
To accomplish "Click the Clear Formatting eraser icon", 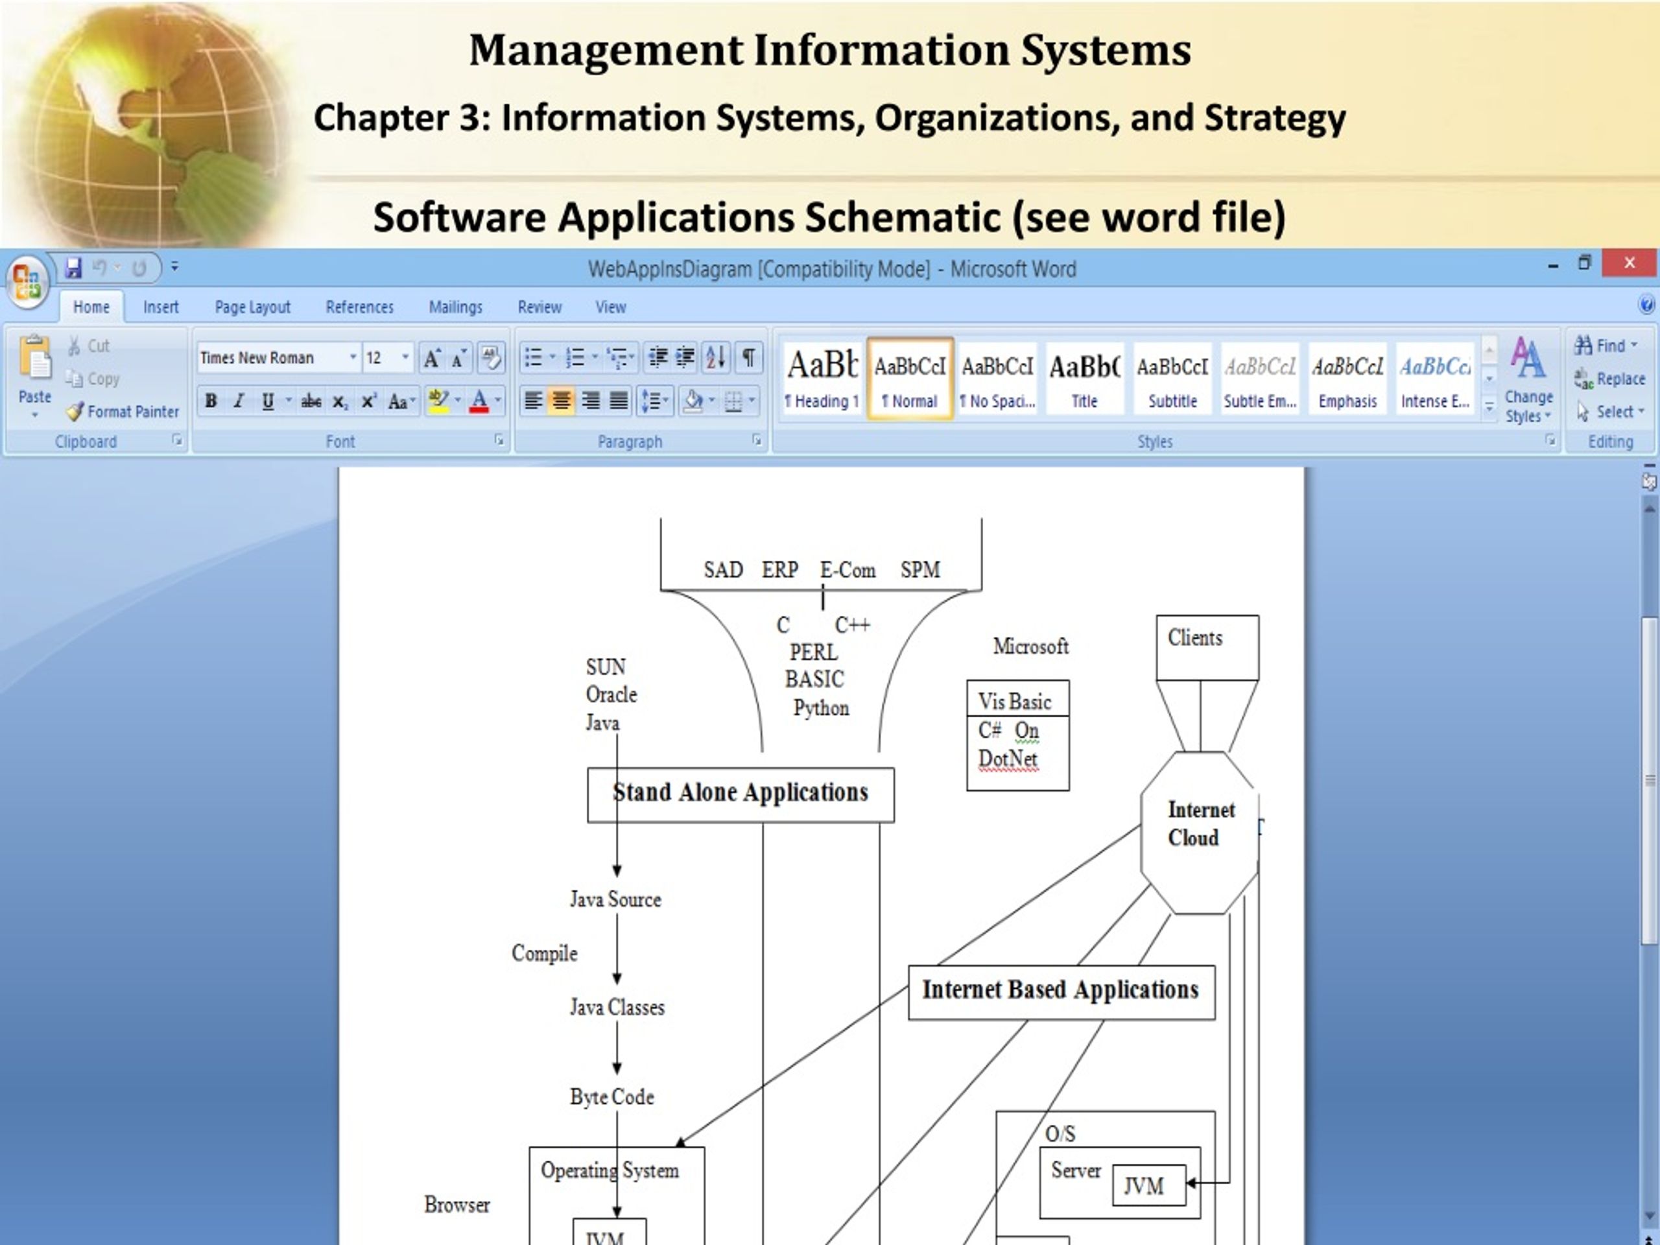I will pos(491,358).
